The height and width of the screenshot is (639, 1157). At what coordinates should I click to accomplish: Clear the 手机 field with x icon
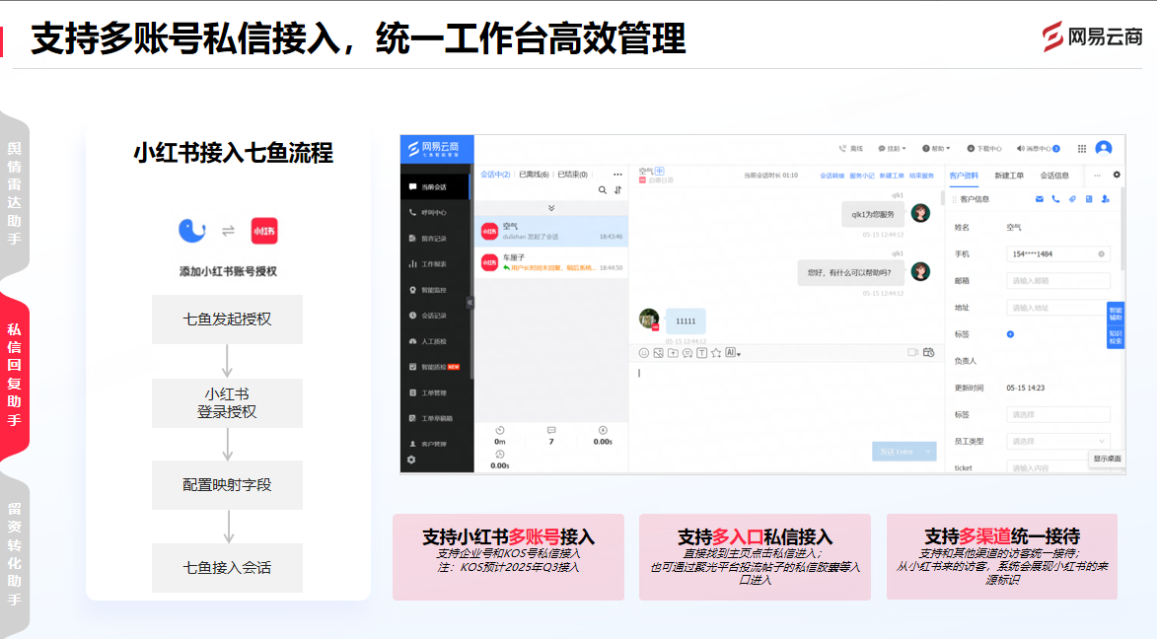(x=1101, y=253)
